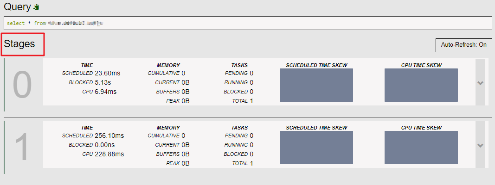Click stage 0 blocked time 5.13s
495x185 pixels.
(x=103, y=82)
